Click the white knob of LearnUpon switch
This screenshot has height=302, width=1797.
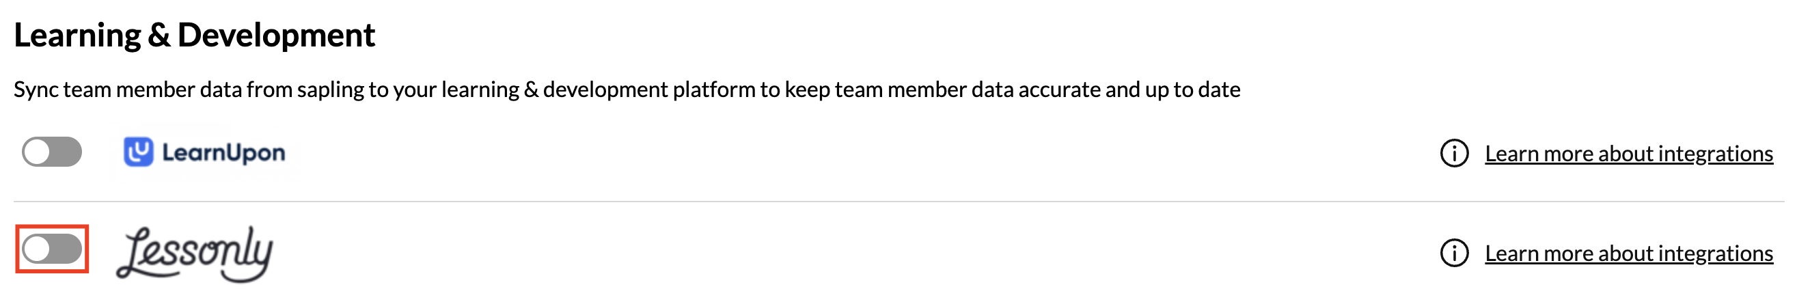tap(38, 152)
